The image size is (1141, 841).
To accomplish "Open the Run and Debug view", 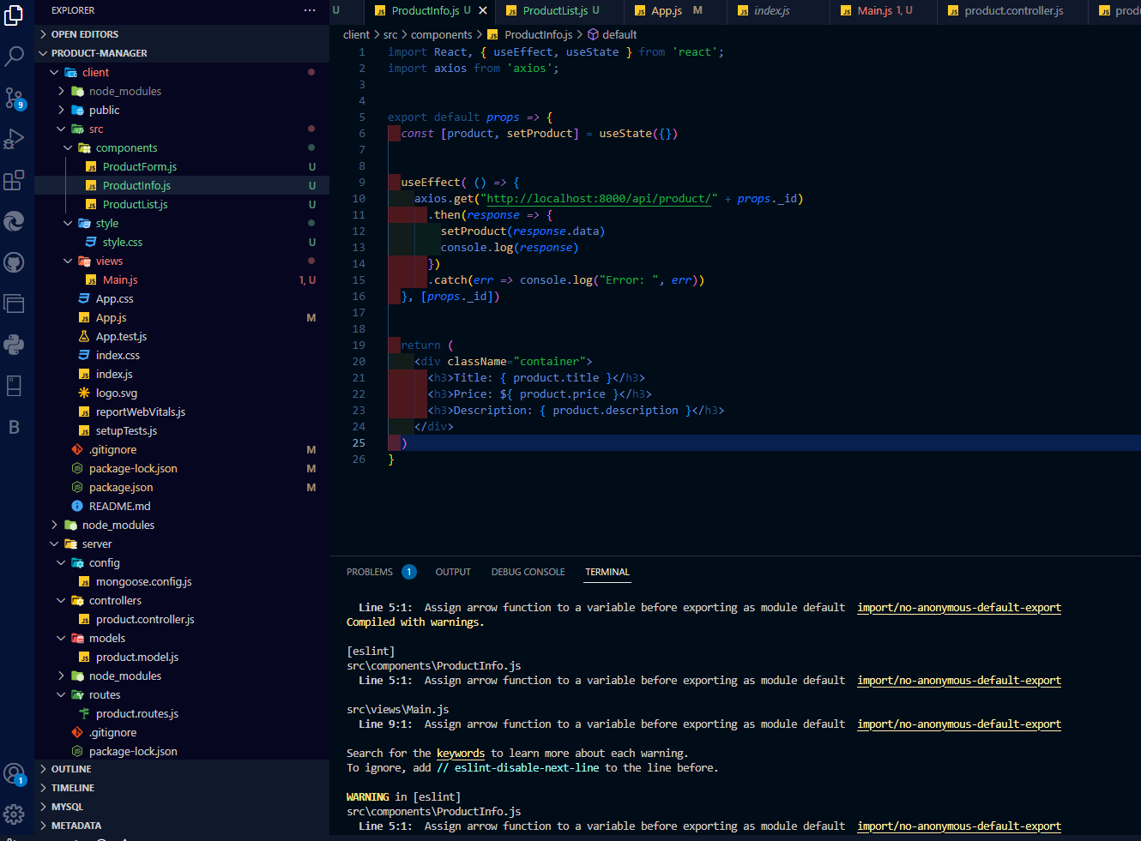I will click(x=14, y=137).
